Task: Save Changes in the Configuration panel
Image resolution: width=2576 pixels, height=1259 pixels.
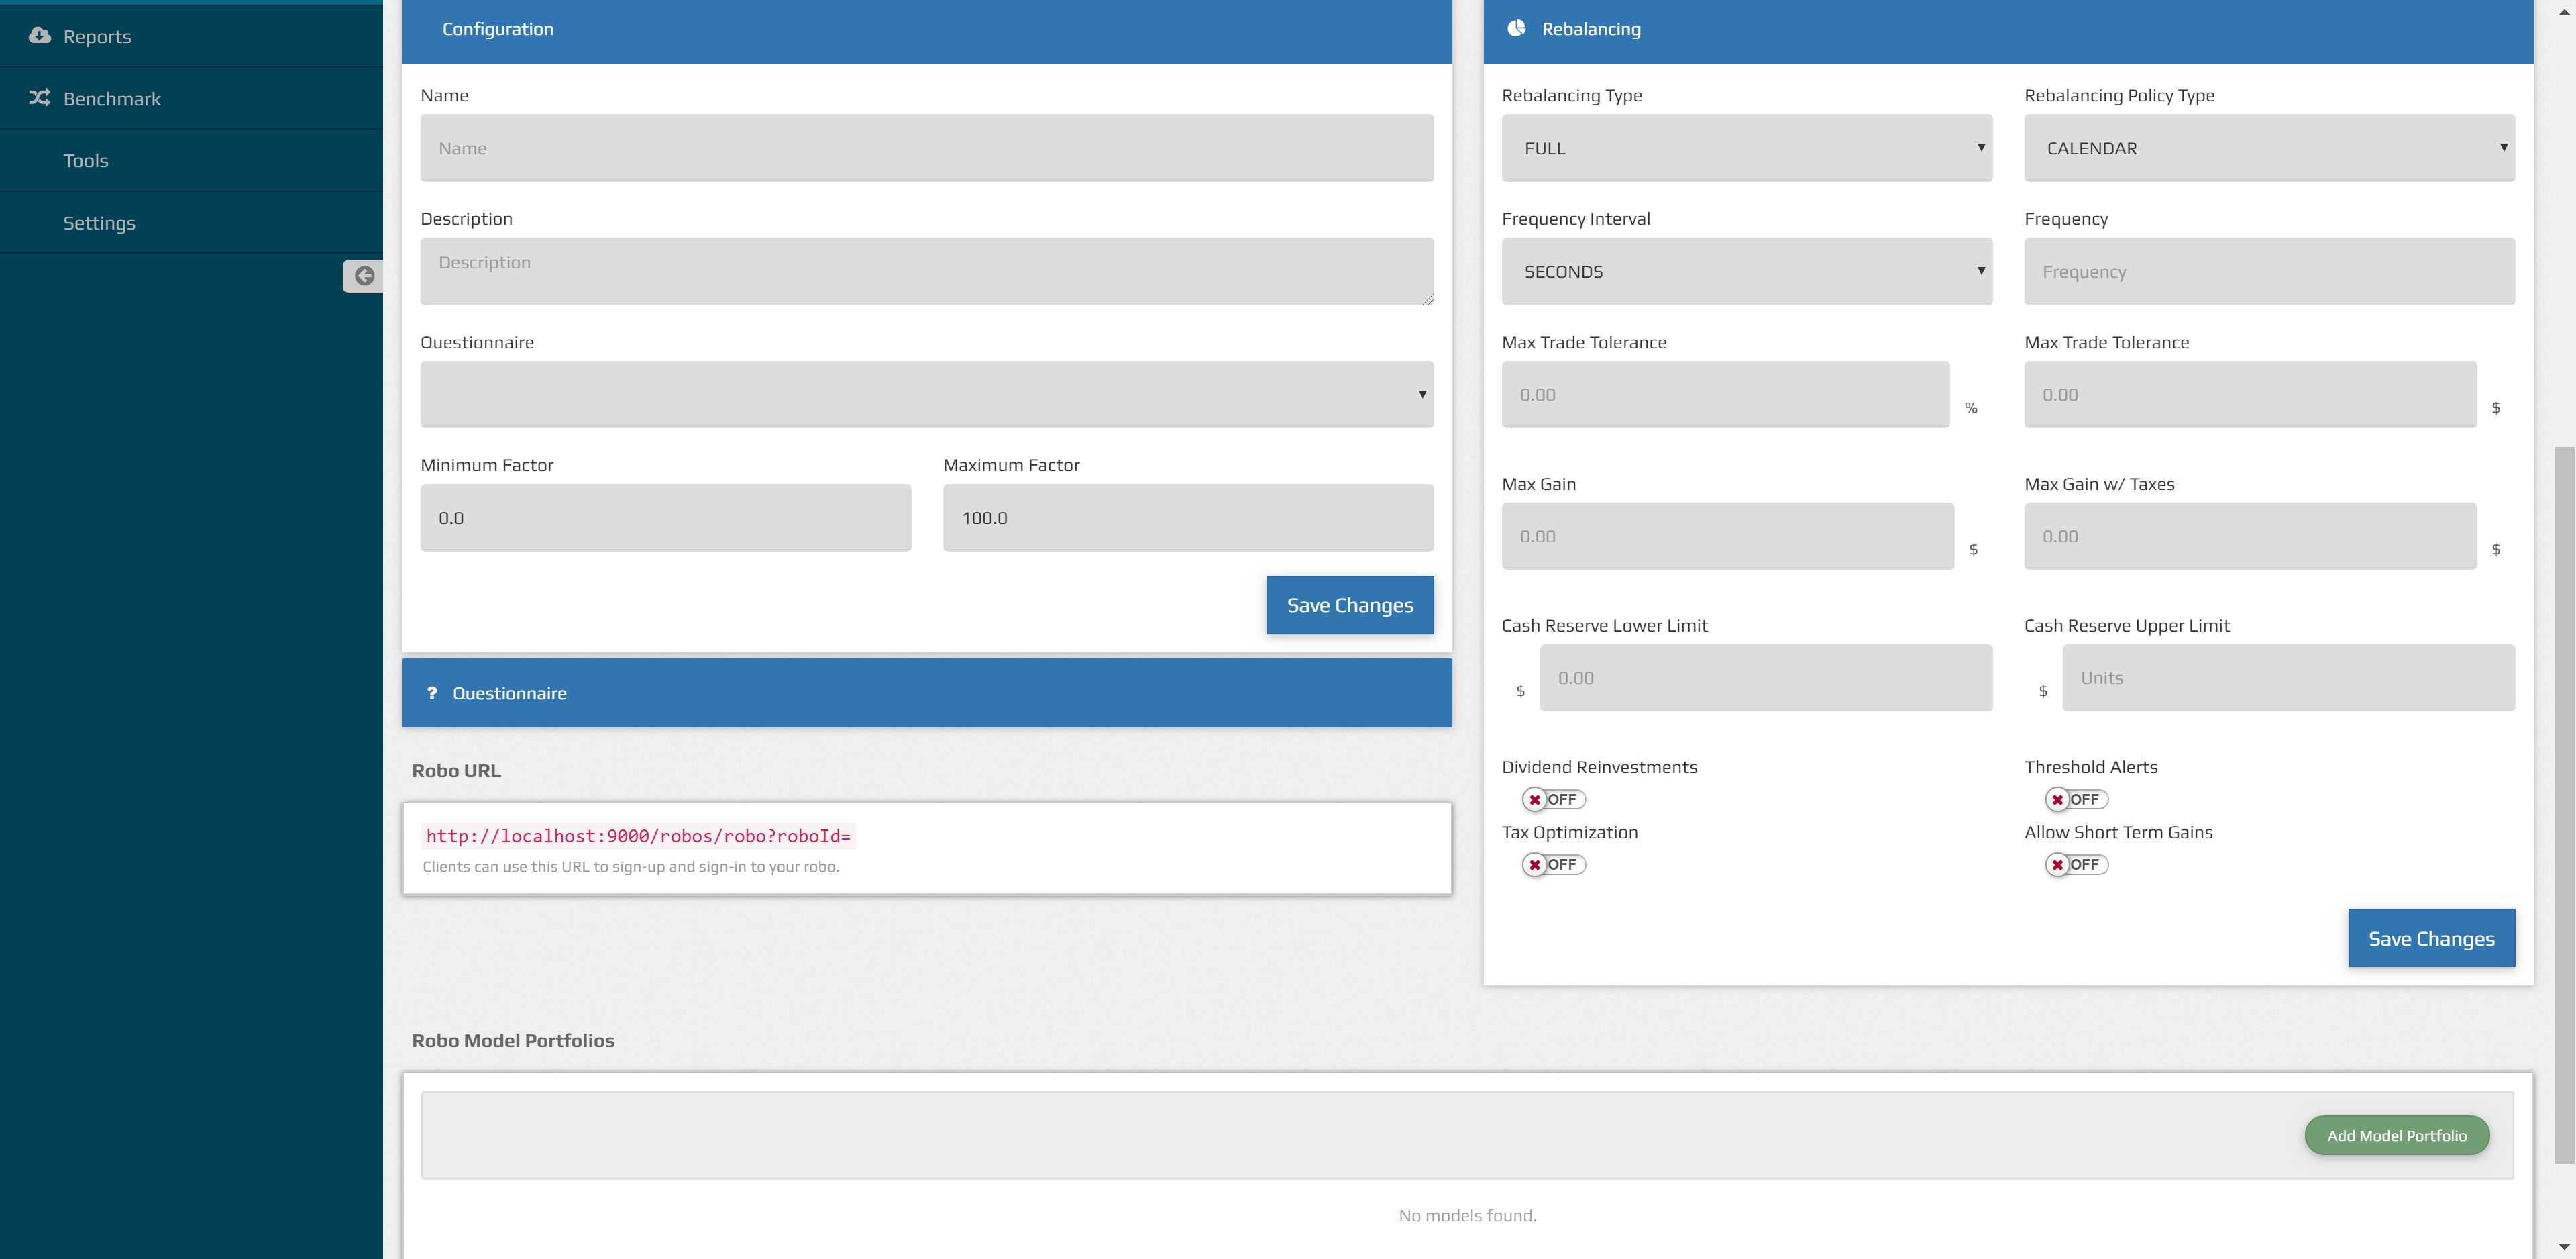Action: 1349,605
